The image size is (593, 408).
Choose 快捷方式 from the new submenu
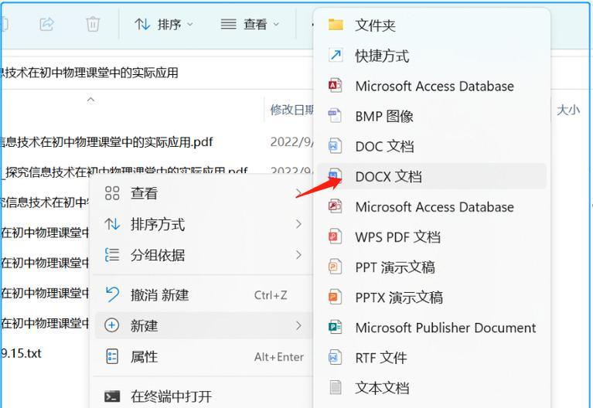(431, 56)
